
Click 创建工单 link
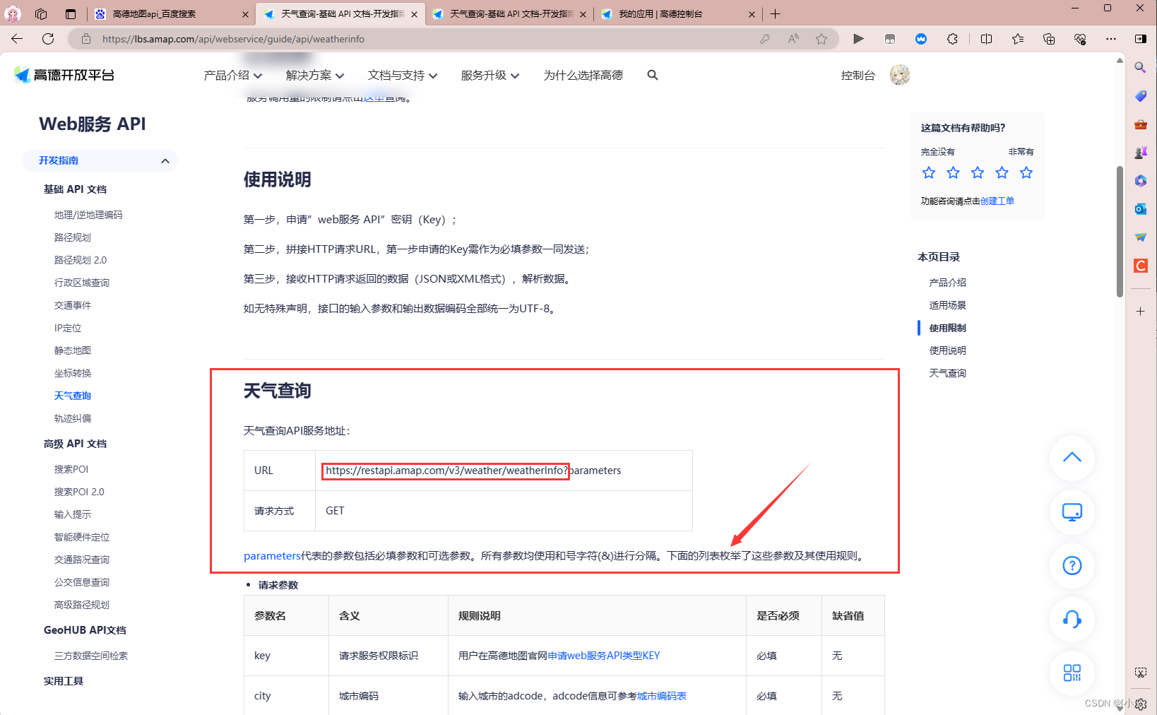pyautogui.click(x=997, y=201)
